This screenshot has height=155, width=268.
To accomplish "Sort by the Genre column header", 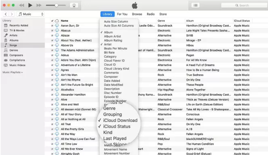I will (x=161, y=21).
